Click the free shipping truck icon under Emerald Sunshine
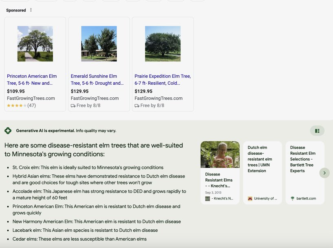The width and height of the screenshot is (333, 248). tap(73, 105)
